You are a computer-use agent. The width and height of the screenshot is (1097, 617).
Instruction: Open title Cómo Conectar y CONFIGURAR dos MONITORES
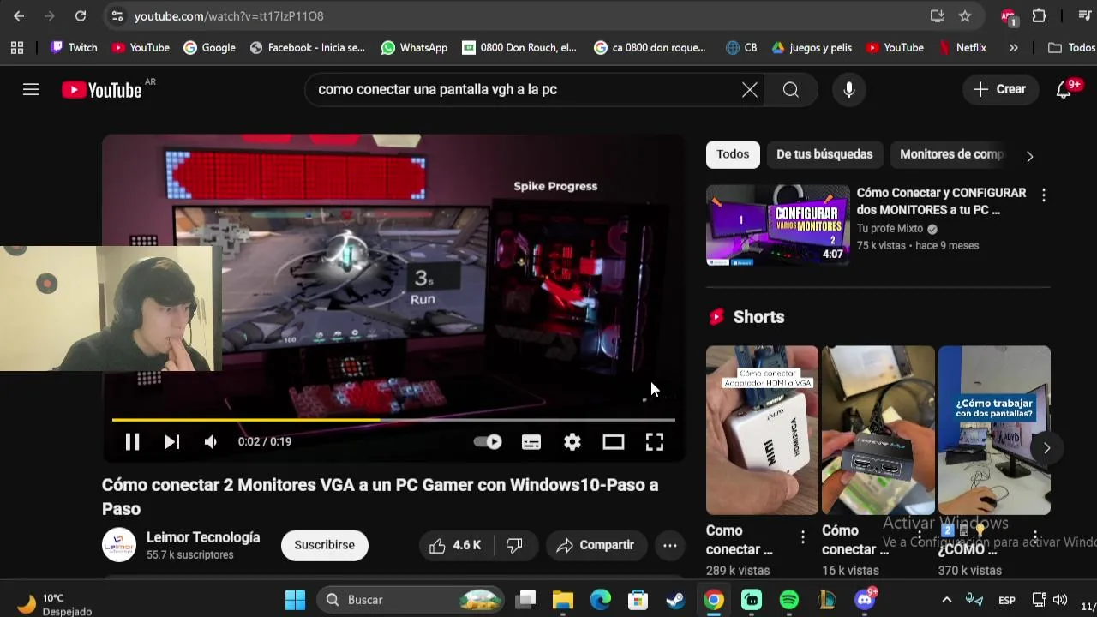coord(941,201)
